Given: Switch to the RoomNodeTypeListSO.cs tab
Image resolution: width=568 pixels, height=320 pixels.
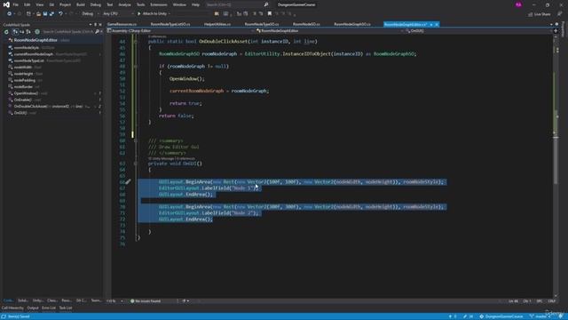Looking at the screenshot, I should 170,24.
